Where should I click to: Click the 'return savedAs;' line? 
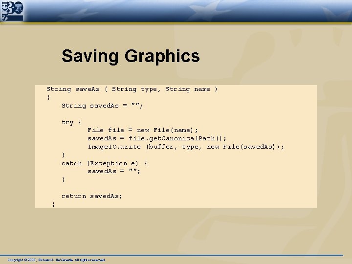[92, 196]
